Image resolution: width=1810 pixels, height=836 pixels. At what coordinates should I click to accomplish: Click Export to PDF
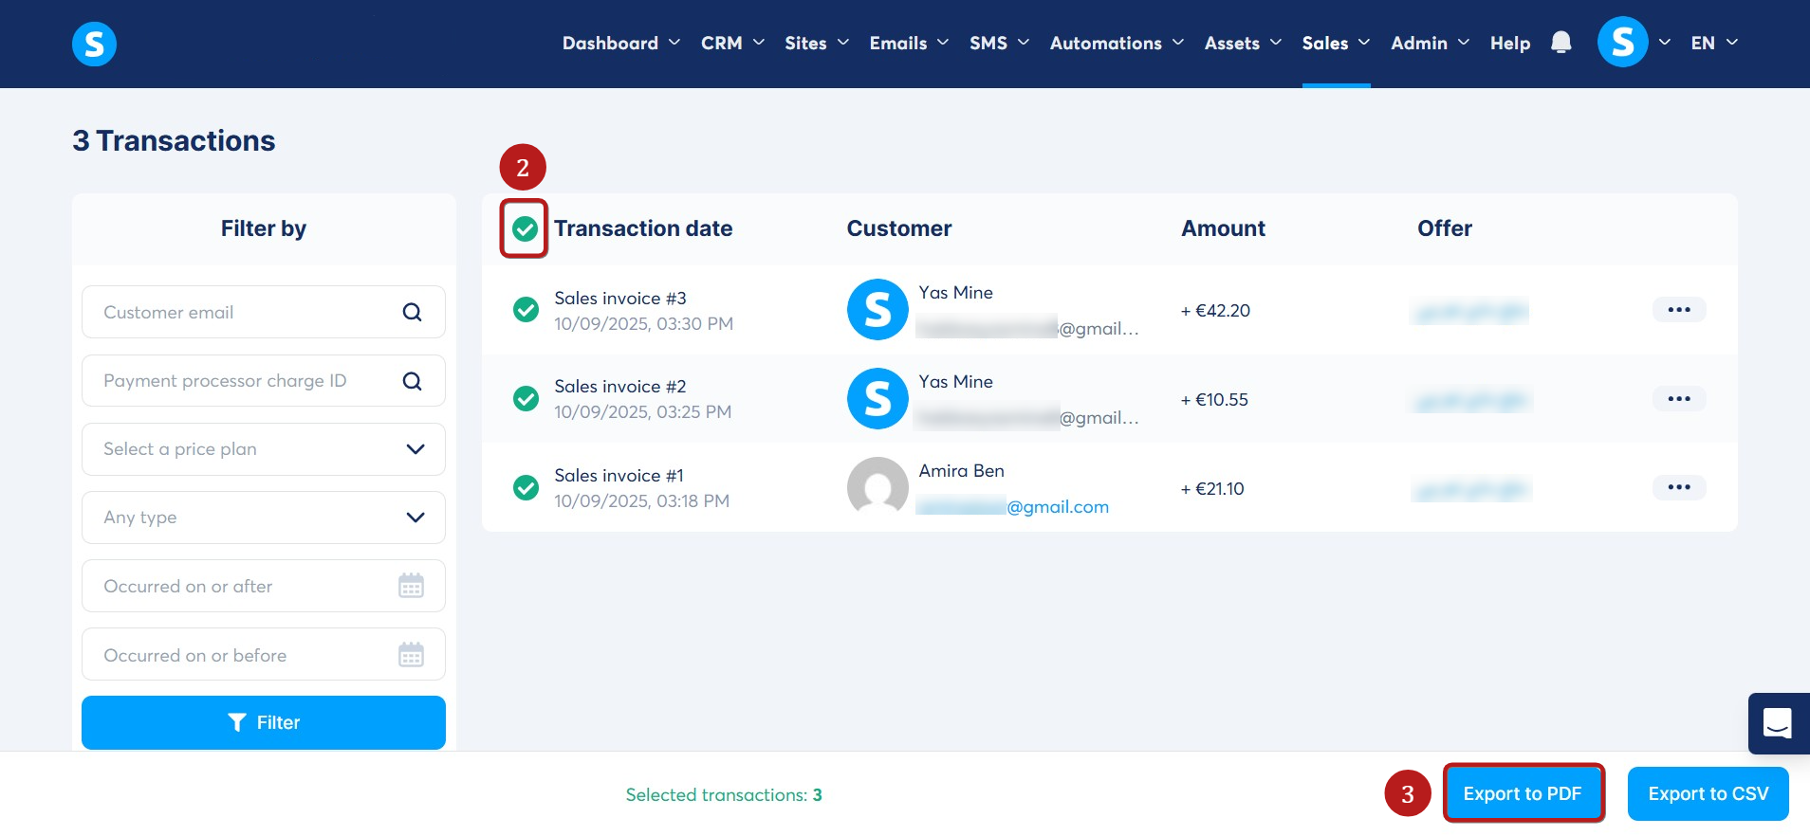click(1523, 793)
